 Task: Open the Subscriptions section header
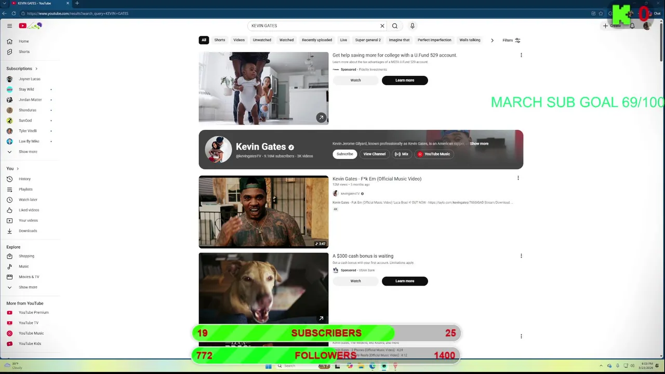pos(22,69)
